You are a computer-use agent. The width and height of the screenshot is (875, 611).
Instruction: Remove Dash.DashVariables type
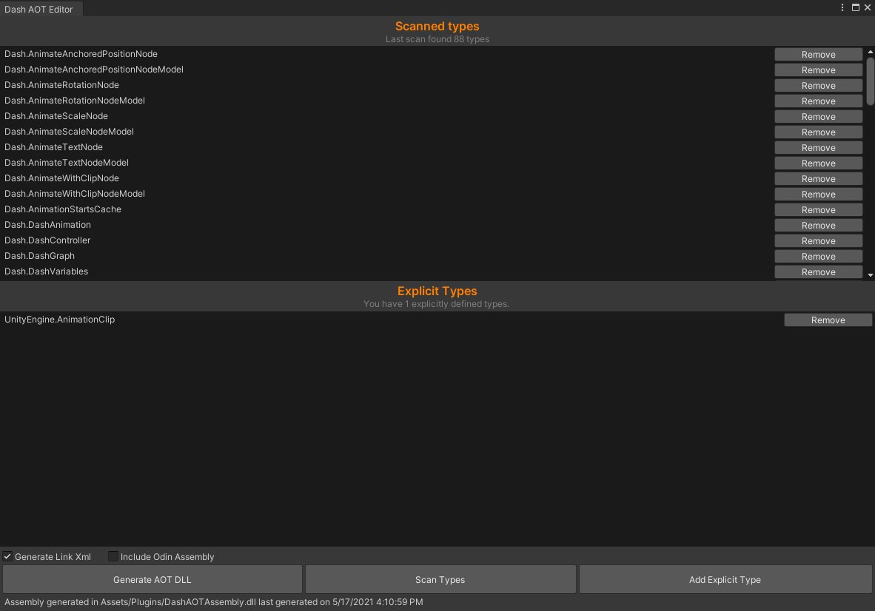click(x=818, y=272)
